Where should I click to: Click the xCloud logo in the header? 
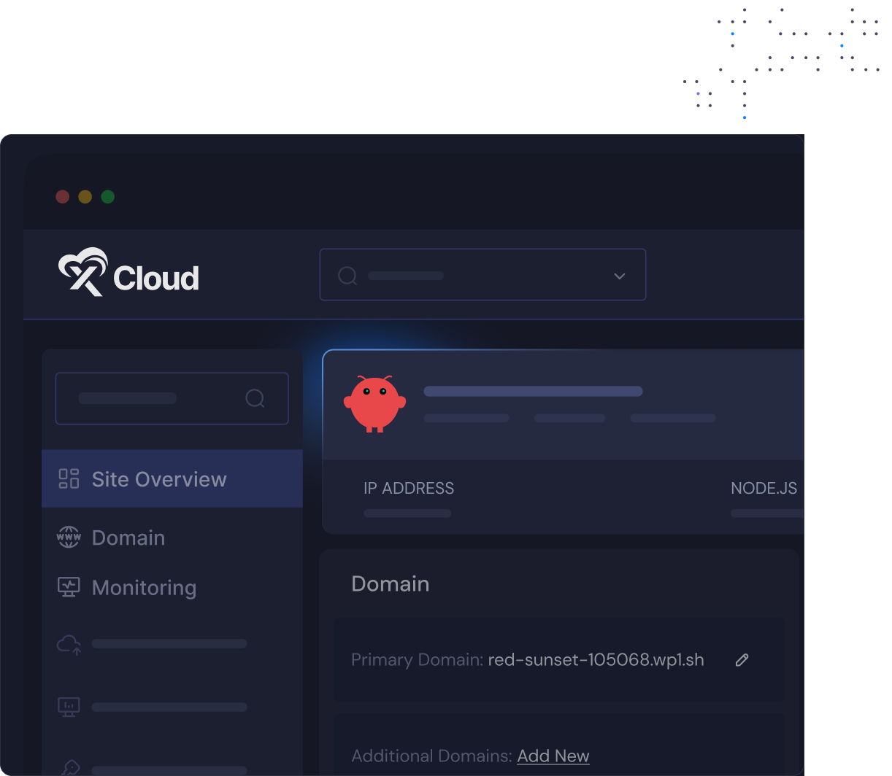click(128, 273)
